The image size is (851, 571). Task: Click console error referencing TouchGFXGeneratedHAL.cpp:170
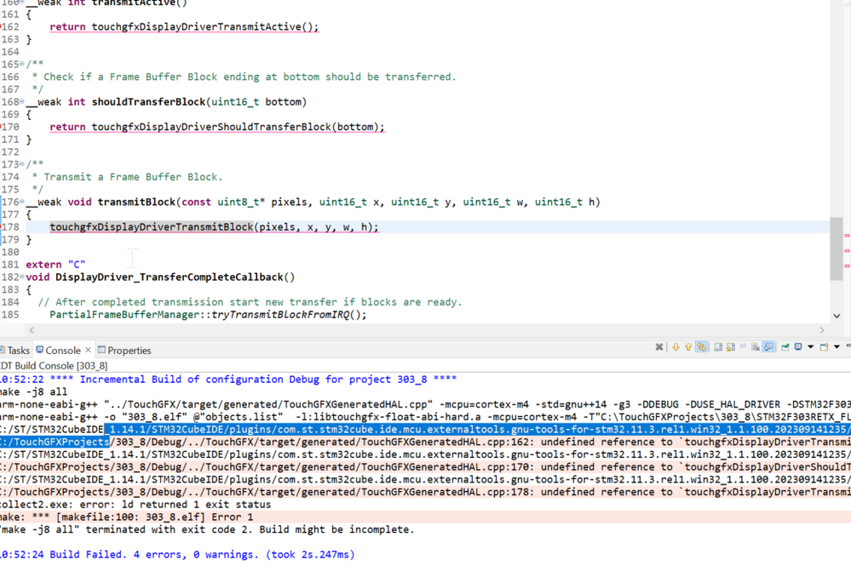(426, 467)
